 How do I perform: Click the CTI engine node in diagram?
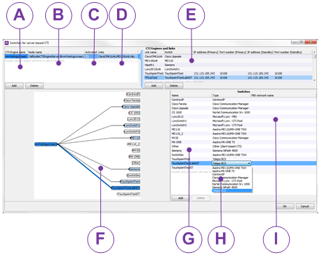click(x=46, y=144)
